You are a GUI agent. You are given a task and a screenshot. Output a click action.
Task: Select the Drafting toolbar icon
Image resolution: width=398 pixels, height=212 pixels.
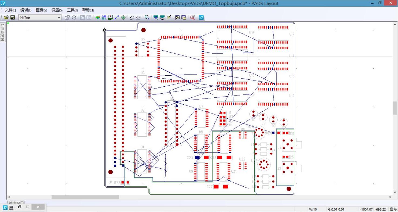pos(97,17)
